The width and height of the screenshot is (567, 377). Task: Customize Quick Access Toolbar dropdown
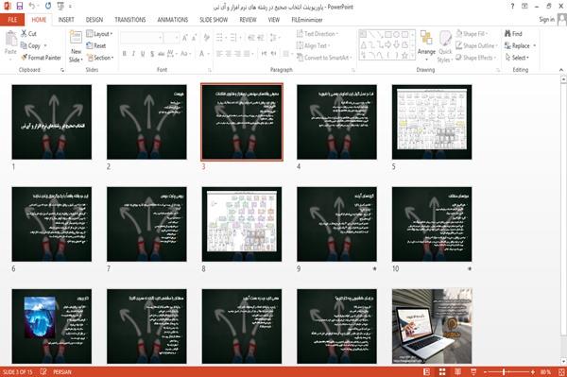70,7
